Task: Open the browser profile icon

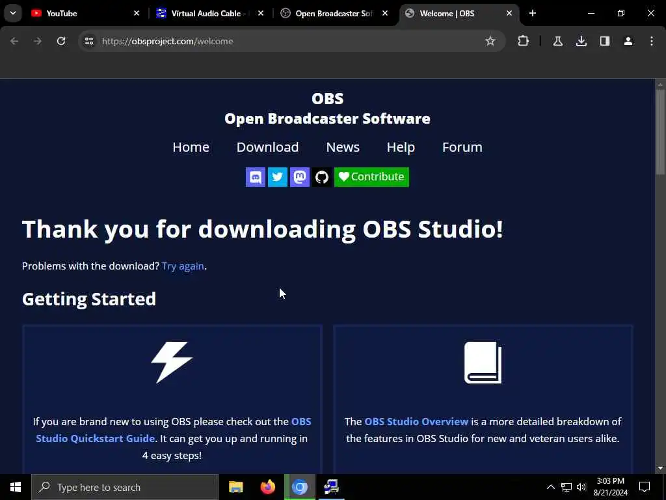Action: 628,41
